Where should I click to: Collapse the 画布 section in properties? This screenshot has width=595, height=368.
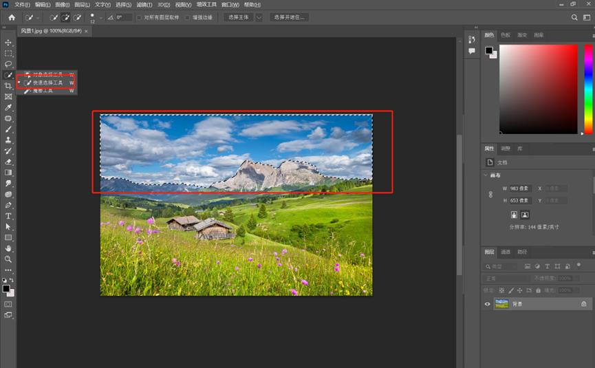487,175
